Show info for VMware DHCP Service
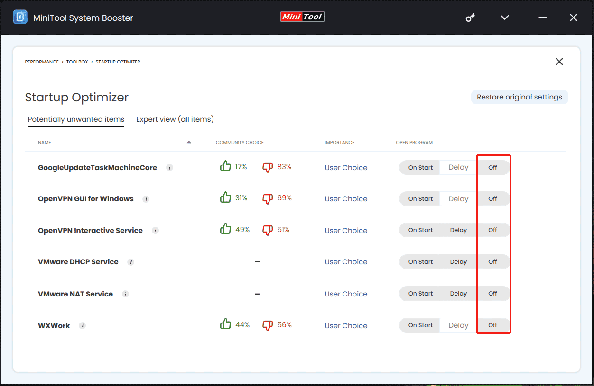Viewport: 594px width, 386px height. [131, 262]
